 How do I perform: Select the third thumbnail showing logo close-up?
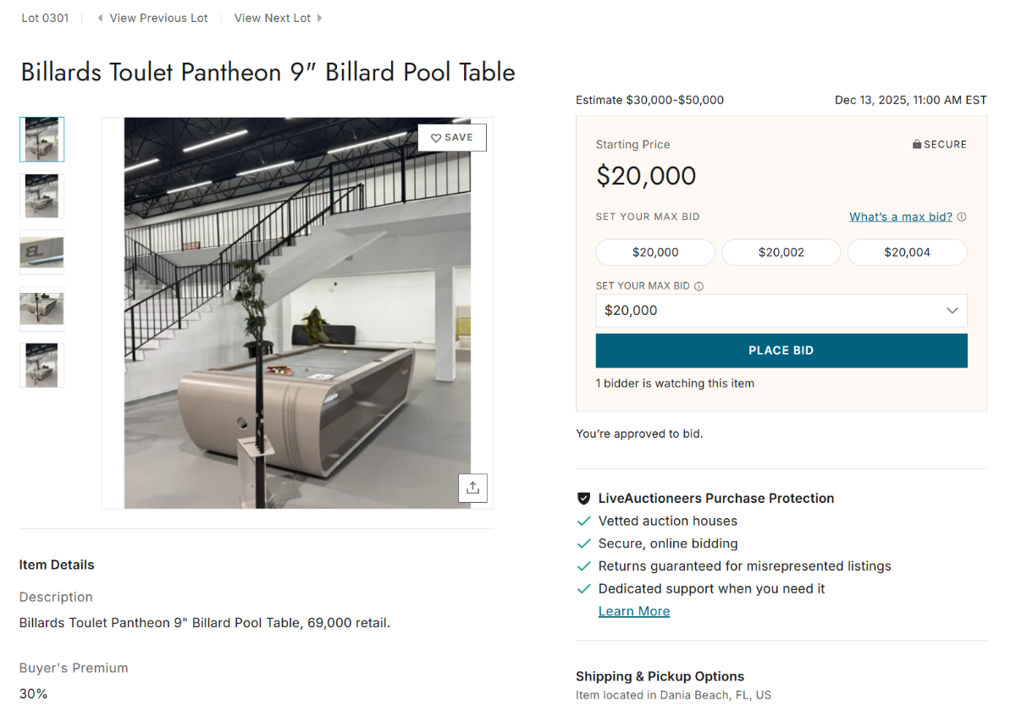(41, 252)
